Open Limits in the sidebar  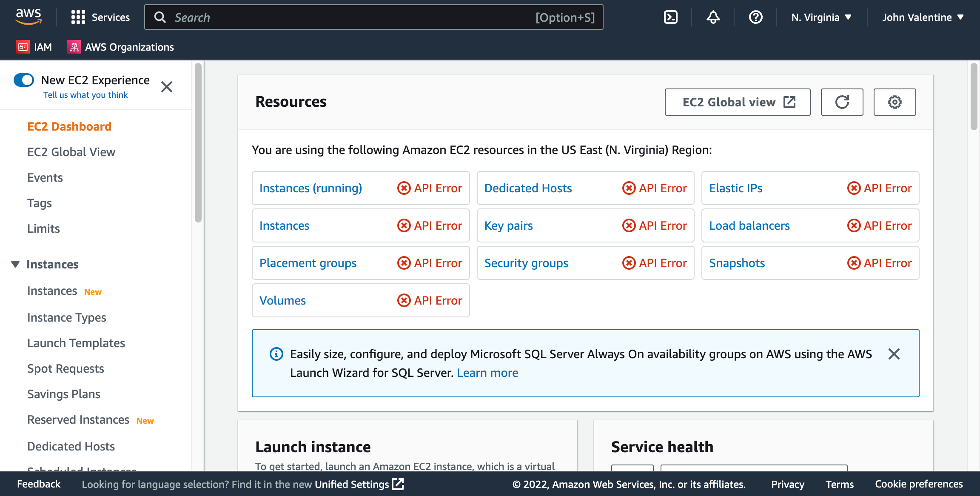click(x=43, y=228)
